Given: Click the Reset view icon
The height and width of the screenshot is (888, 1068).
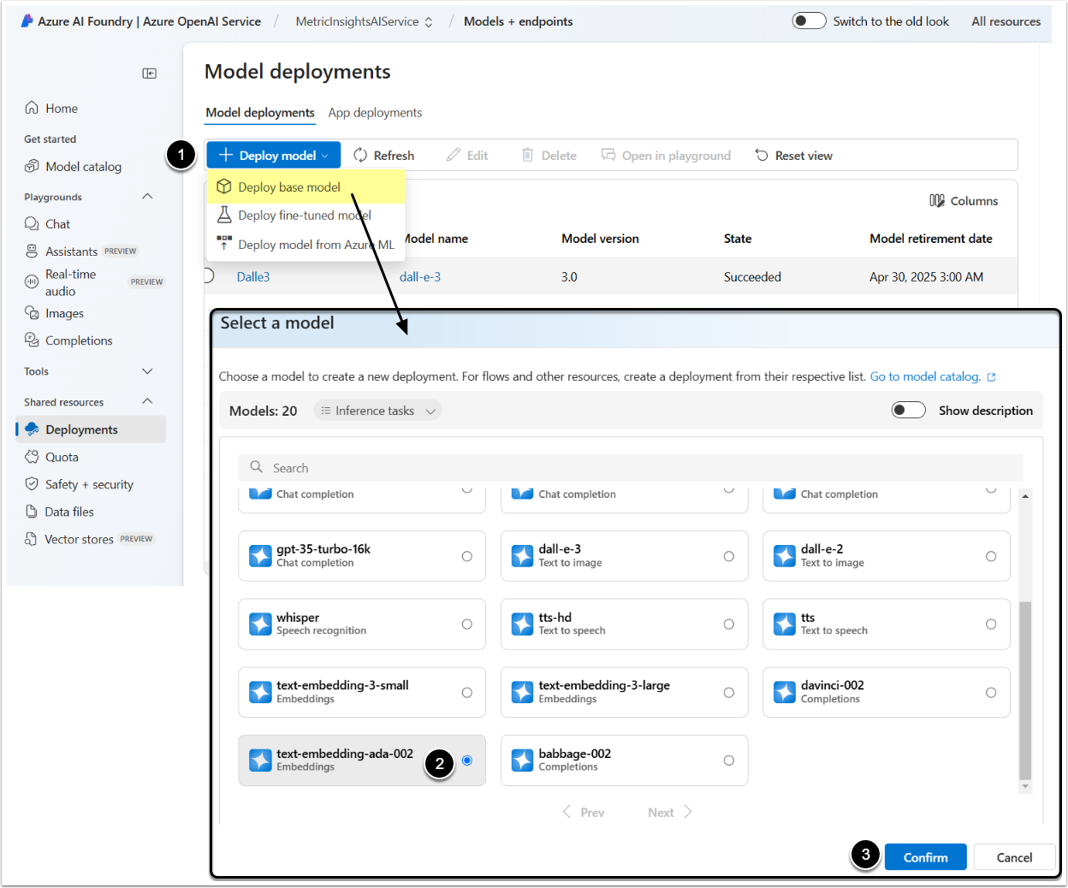Looking at the screenshot, I should tap(762, 155).
